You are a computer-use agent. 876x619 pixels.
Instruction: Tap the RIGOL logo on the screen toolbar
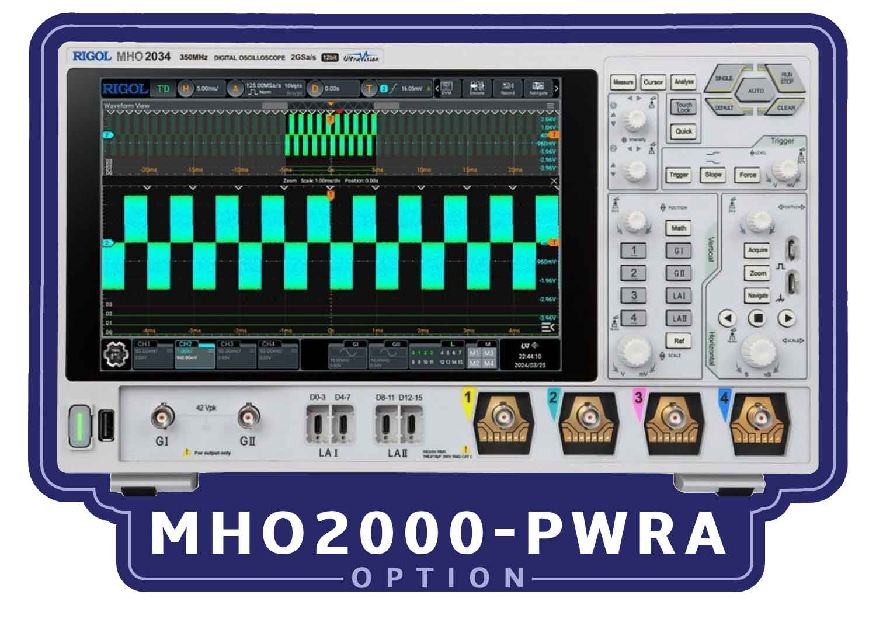[124, 88]
